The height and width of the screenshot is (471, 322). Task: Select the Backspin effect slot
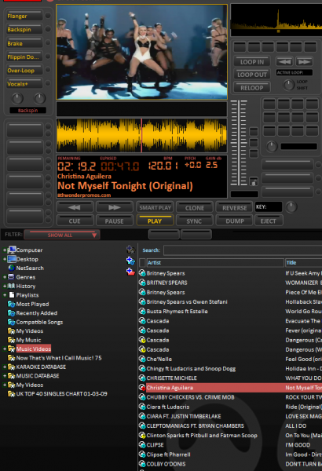(x=24, y=29)
